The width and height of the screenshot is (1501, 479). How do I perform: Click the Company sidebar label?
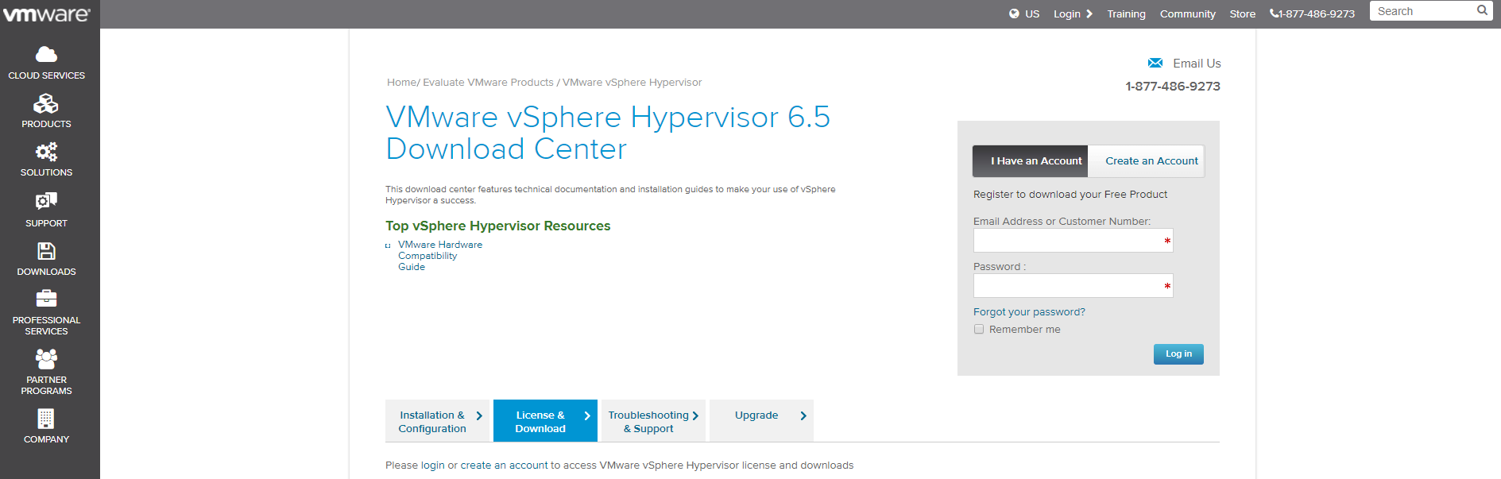point(46,439)
